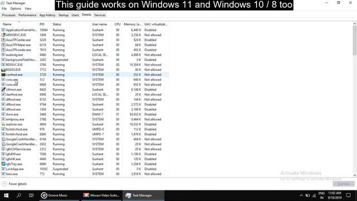
Task: Sort by the CPU column header
Action: (117, 24)
